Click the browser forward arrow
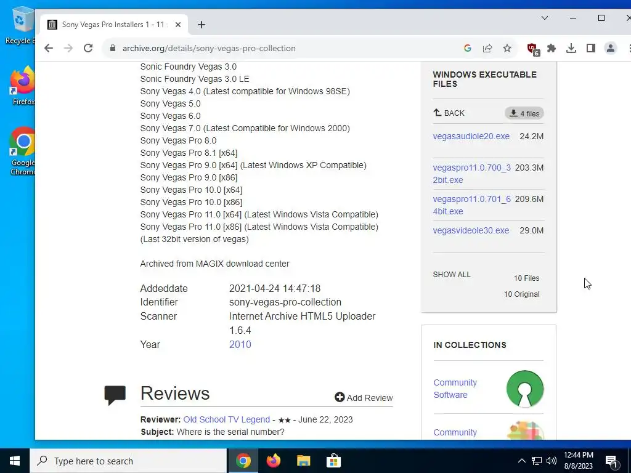This screenshot has height=473, width=631. coord(68,48)
